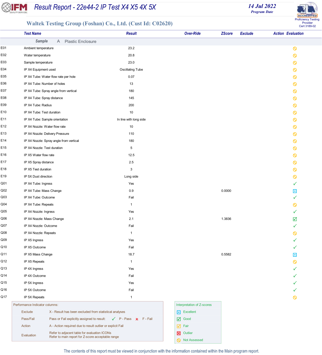This screenshot has height=355, width=322.
Task: Click the red X Fail icon in the Pass/Fail legend
Action: pyautogui.click(x=137, y=319)
